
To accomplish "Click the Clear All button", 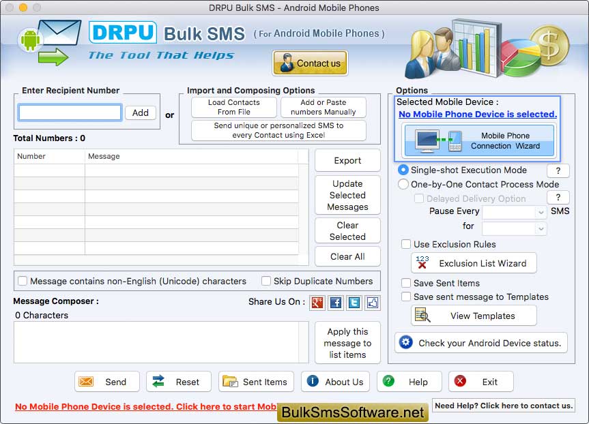I will pyautogui.click(x=347, y=257).
